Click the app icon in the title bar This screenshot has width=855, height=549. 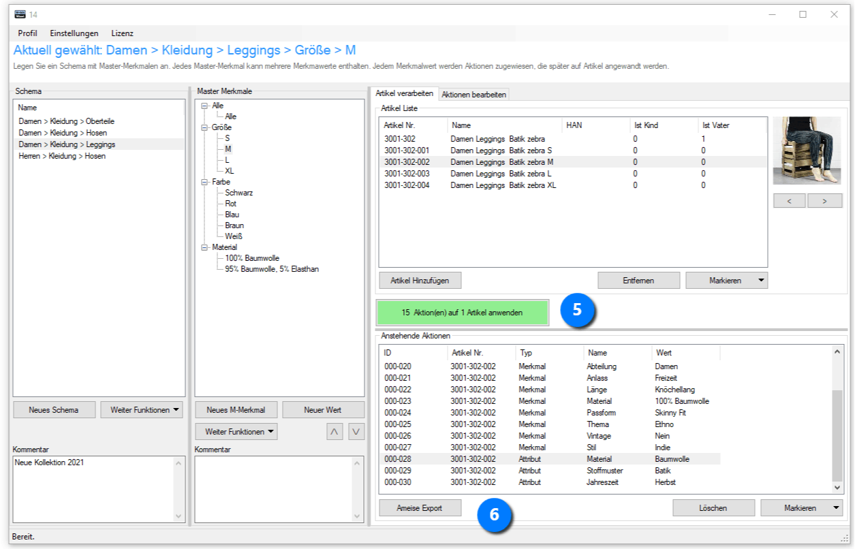[20, 14]
